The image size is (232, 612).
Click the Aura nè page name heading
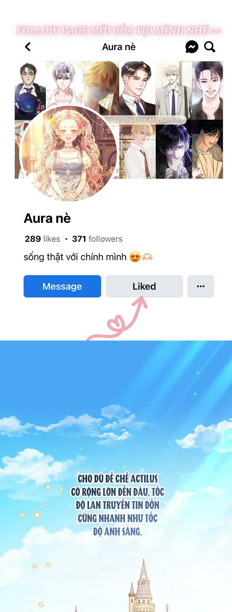tap(47, 218)
